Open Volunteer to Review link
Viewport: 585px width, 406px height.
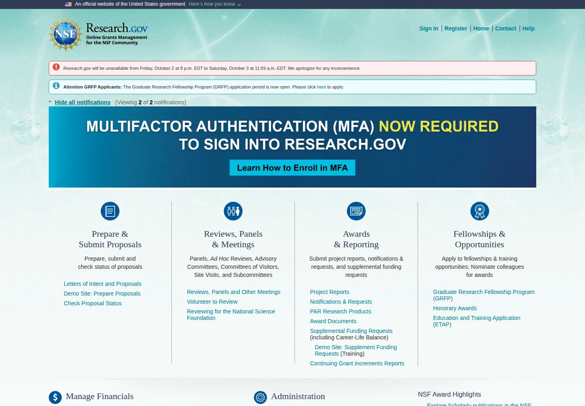[x=212, y=302]
